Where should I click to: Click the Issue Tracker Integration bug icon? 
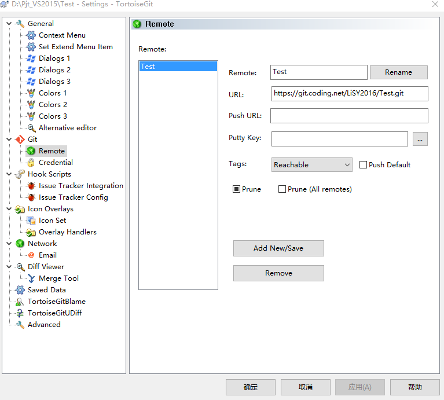[x=31, y=186]
